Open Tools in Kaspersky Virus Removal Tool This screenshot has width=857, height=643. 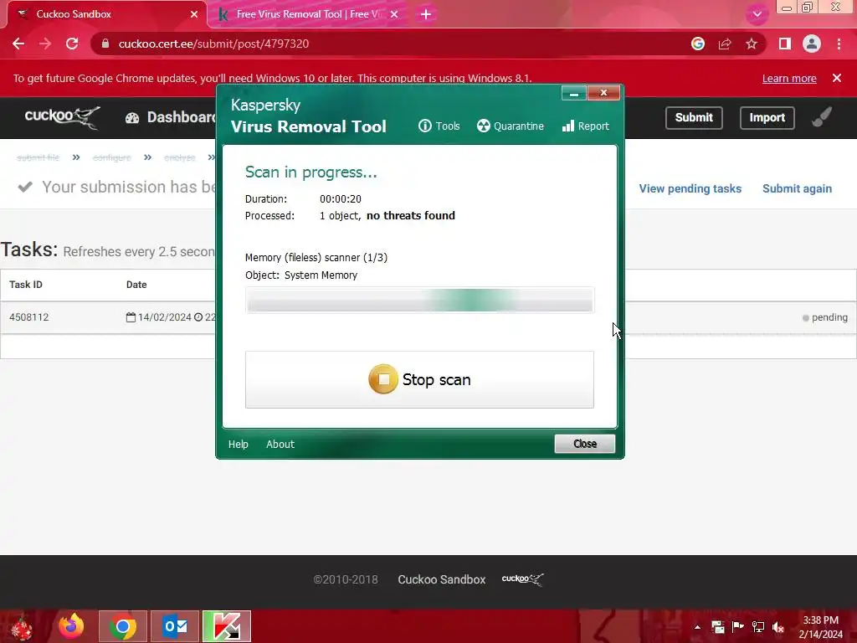(439, 126)
